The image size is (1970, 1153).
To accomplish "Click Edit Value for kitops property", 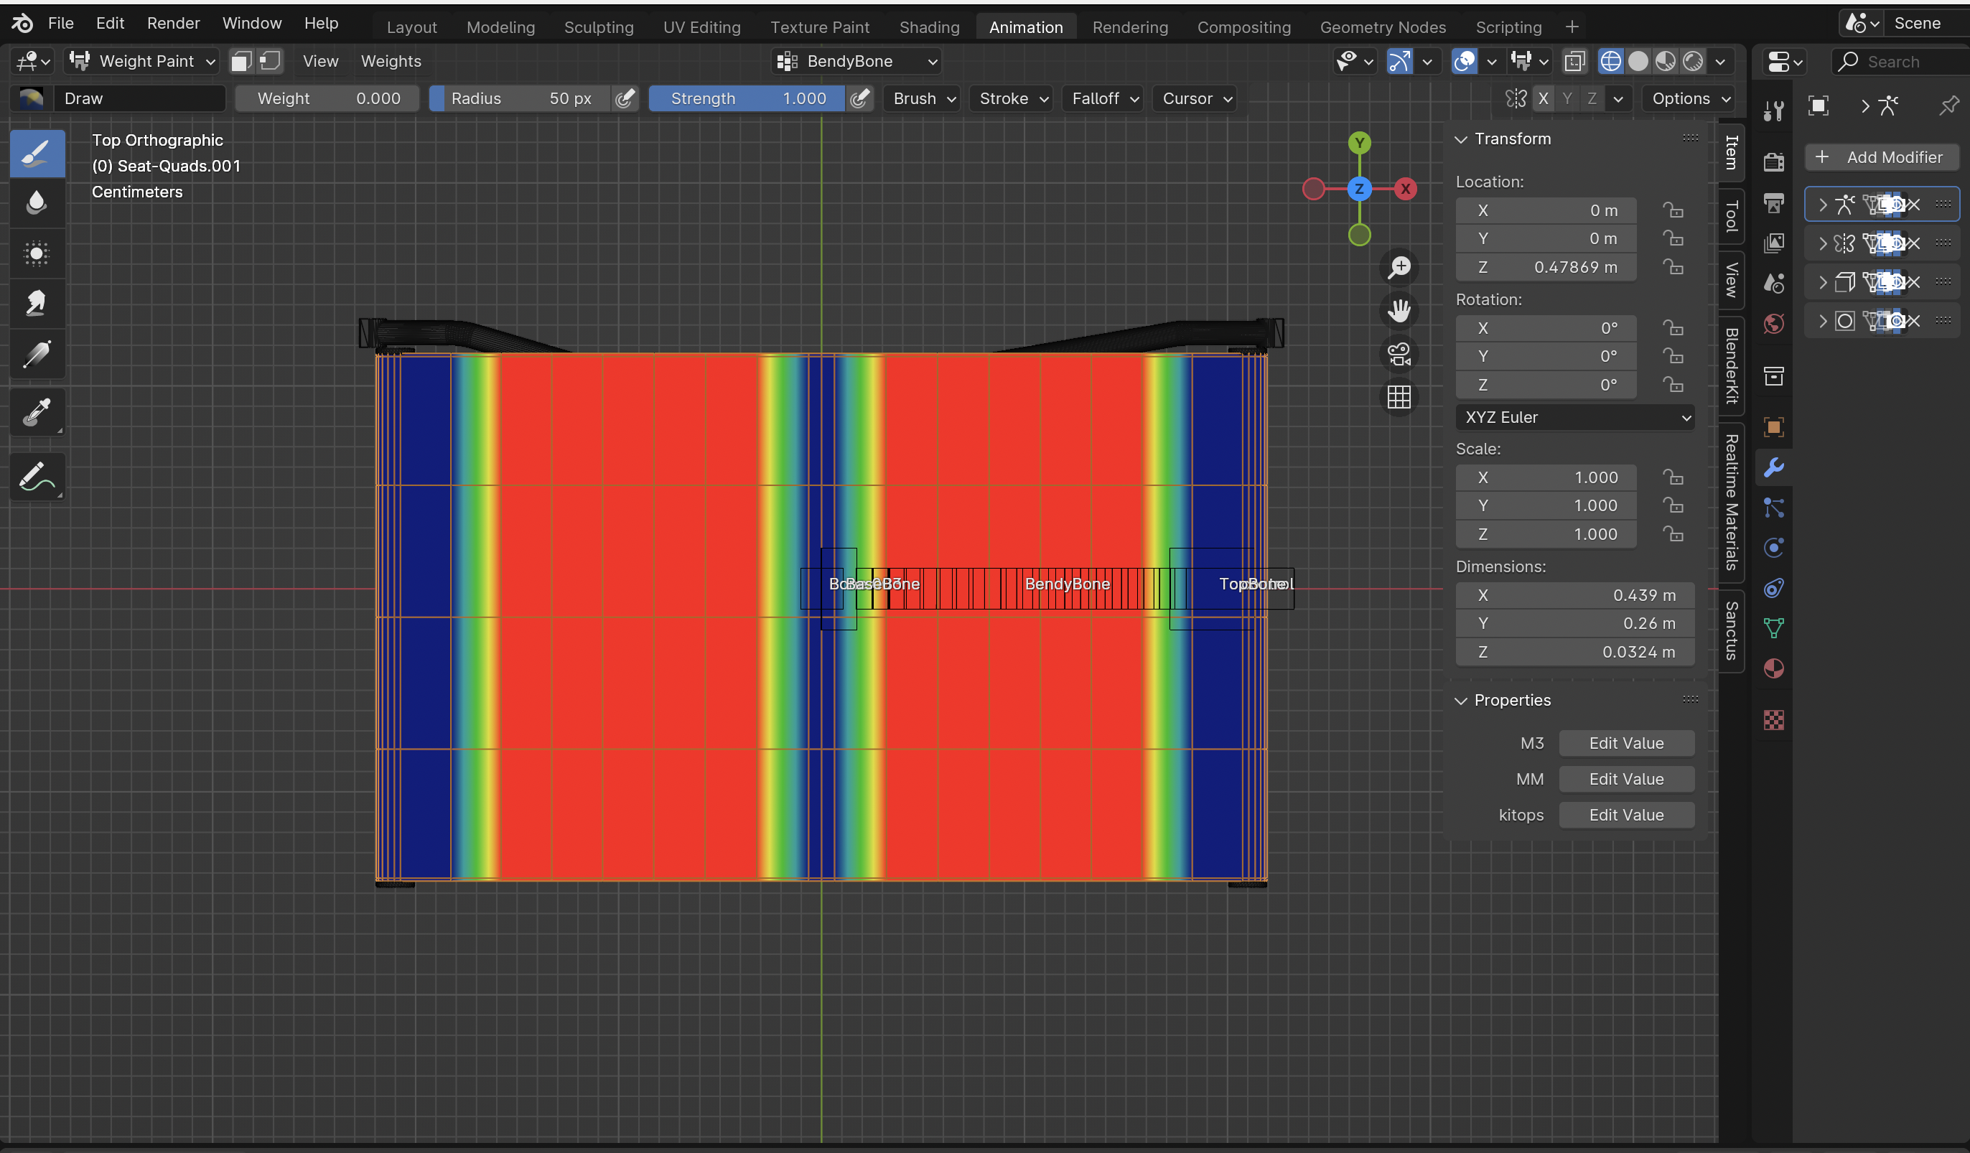I will coord(1626,816).
